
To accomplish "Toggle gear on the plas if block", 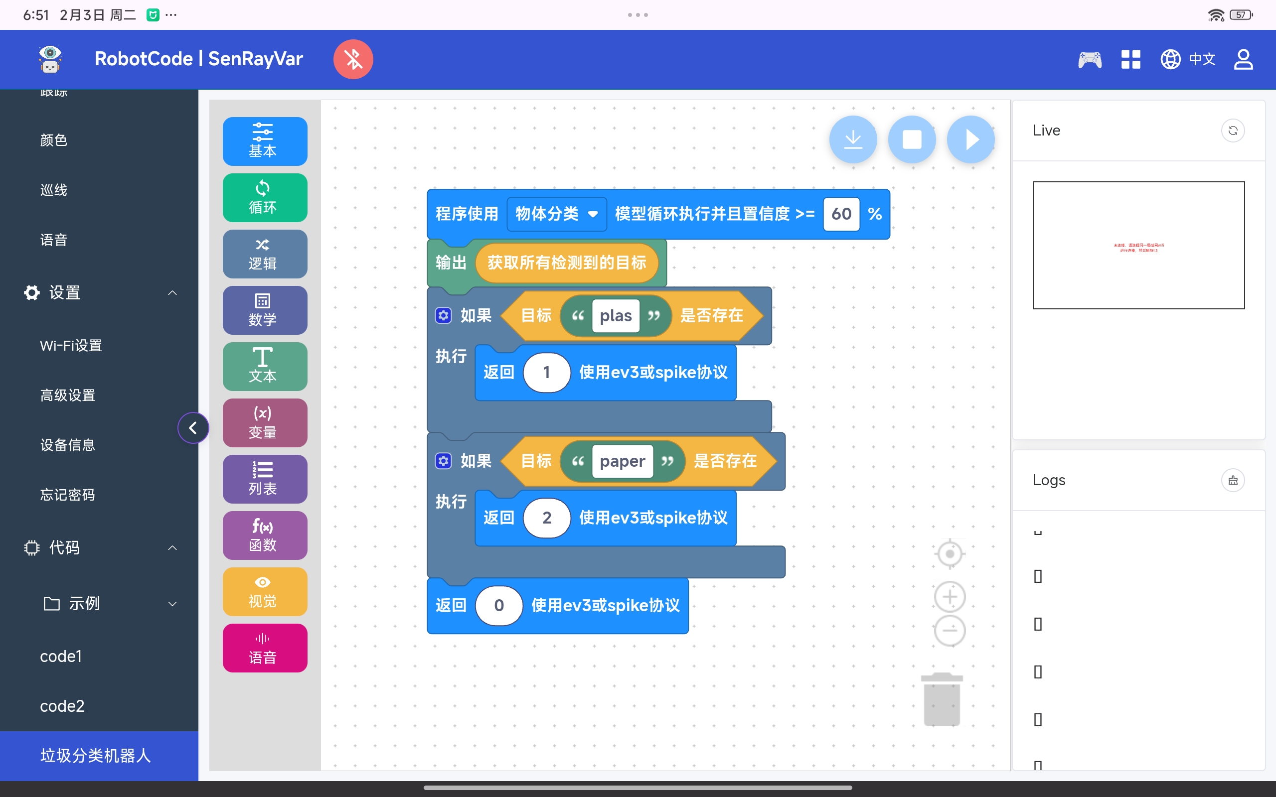I will (x=443, y=315).
